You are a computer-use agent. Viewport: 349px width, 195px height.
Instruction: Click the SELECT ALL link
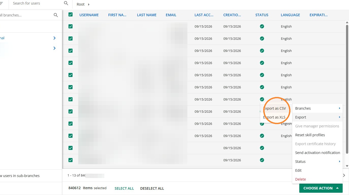pos(124,188)
